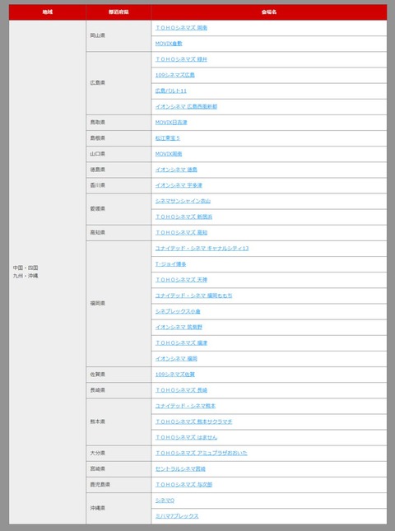
Task: Open the T・ジョイ博多 link
Action: click(170, 263)
